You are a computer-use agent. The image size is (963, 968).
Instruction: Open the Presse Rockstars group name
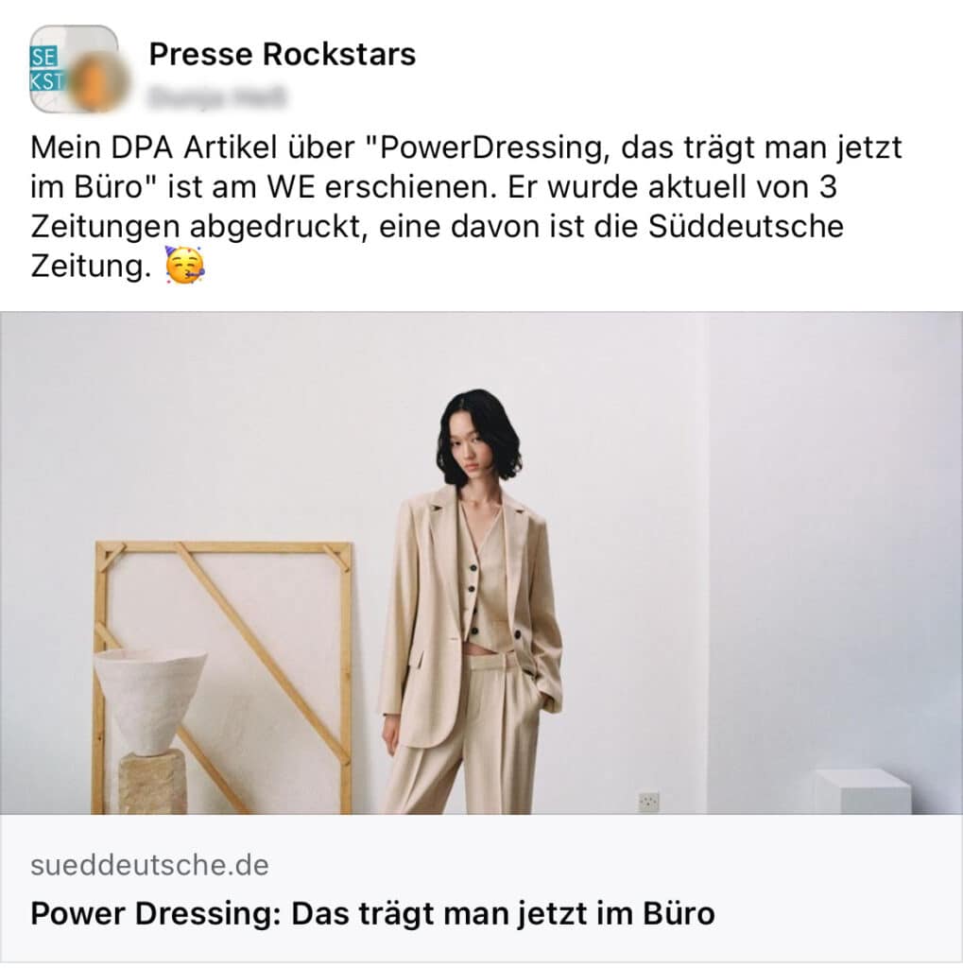pos(283,54)
